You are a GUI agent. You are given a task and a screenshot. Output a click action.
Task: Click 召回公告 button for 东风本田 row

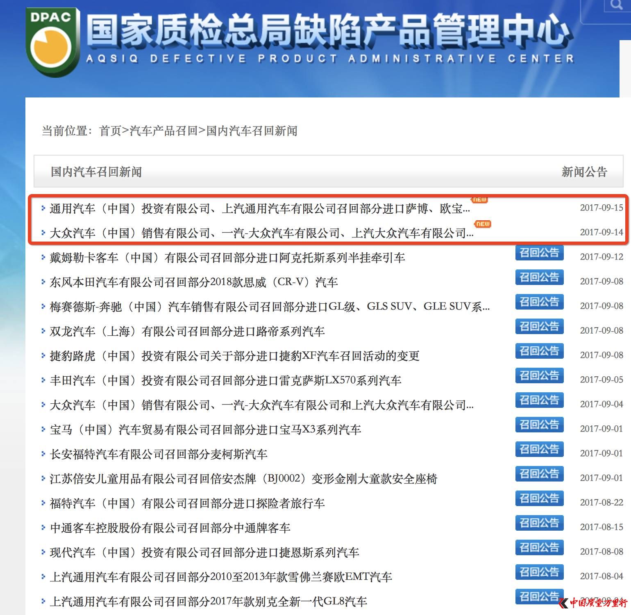539,277
